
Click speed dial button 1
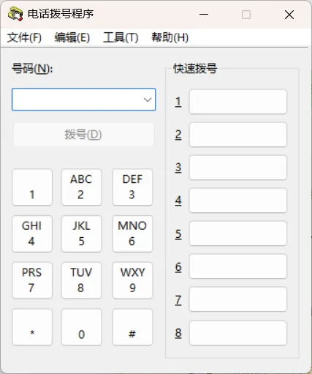238,102
